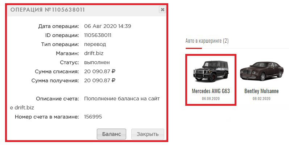Click the operation type value перевод
The width and height of the screenshot is (289, 146).
[95, 44]
